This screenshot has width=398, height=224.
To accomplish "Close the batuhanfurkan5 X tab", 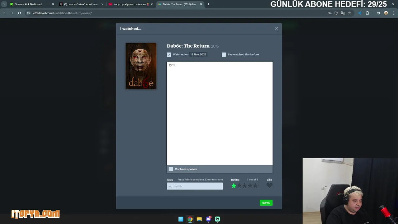I will click(102, 4).
